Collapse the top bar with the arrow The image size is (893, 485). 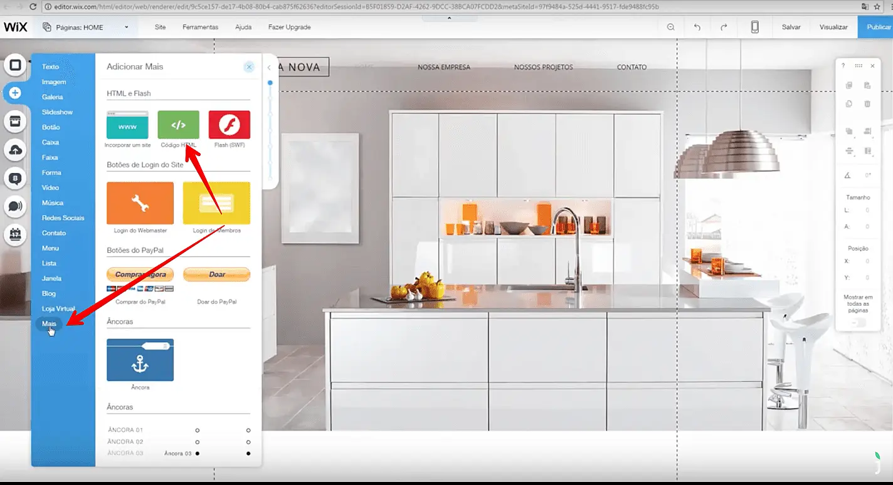tap(449, 19)
